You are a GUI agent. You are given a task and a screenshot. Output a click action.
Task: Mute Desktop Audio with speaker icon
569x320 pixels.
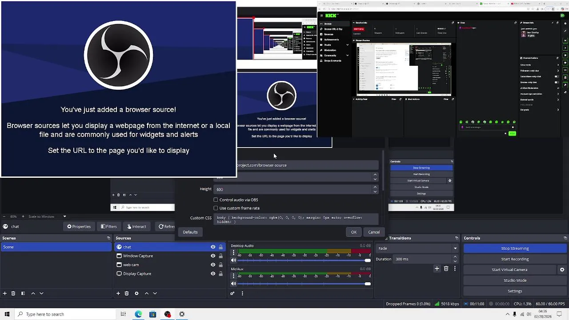point(233,260)
